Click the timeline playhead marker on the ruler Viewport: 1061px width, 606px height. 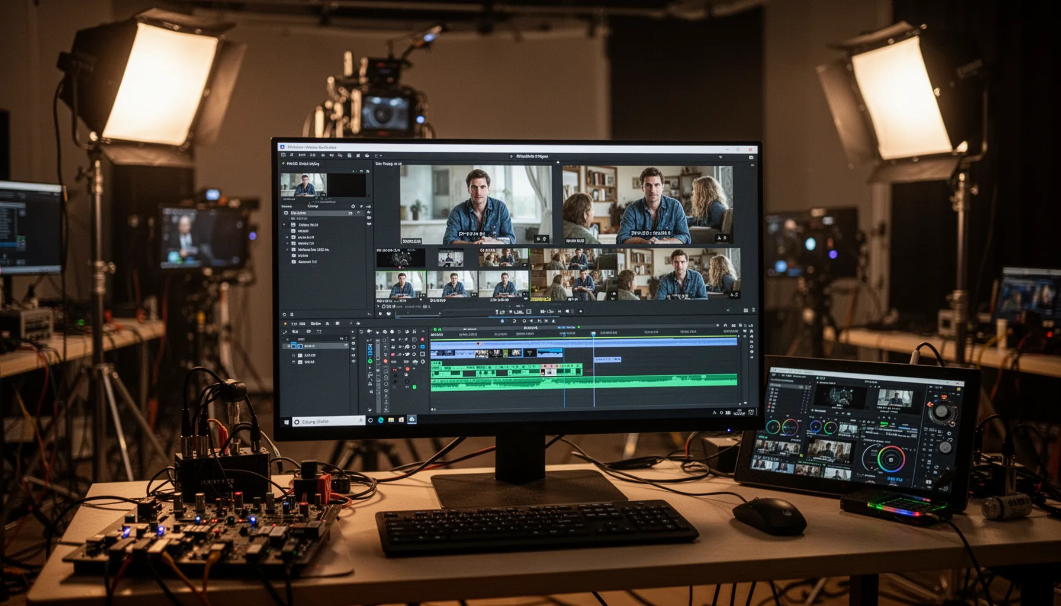coord(593,334)
